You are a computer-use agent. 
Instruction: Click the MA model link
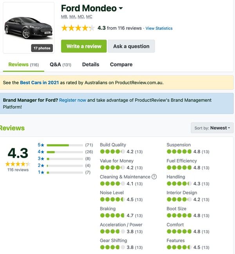tap(72, 17)
